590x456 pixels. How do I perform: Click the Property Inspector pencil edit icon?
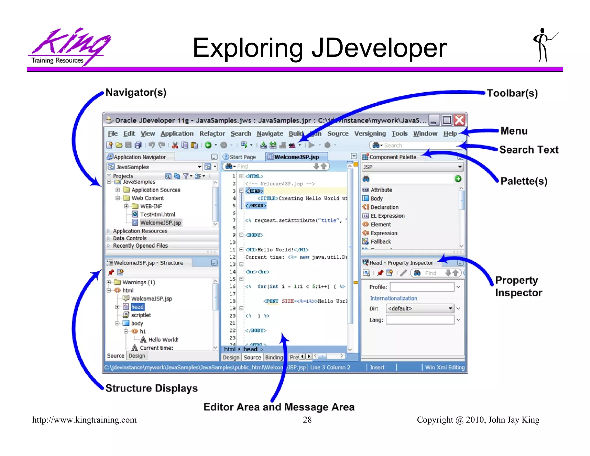click(x=404, y=273)
